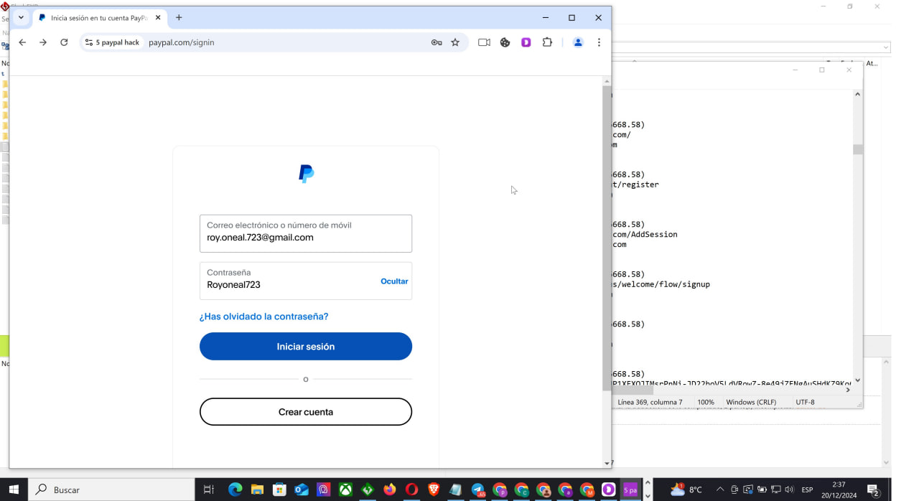Click the PayPal logo on the form
This screenshot has width=919, height=501.
(x=306, y=174)
